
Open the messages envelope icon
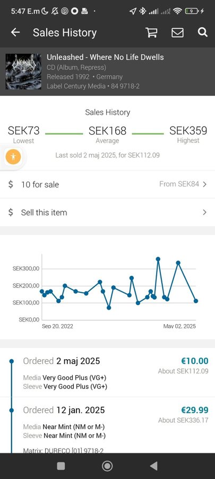[177, 32]
